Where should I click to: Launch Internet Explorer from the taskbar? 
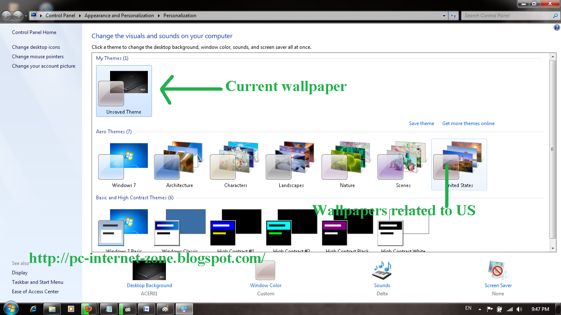click(34, 309)
